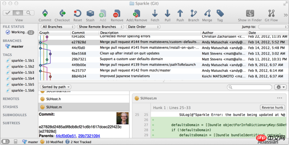Click the file search field

tap(249, 87)
